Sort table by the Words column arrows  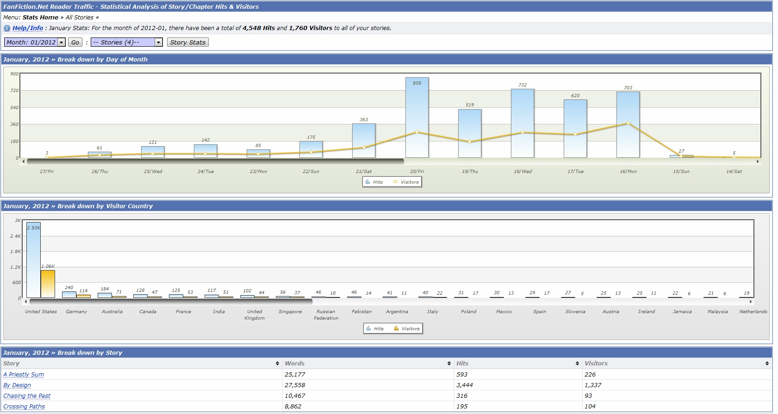click(x=449, y=364)
